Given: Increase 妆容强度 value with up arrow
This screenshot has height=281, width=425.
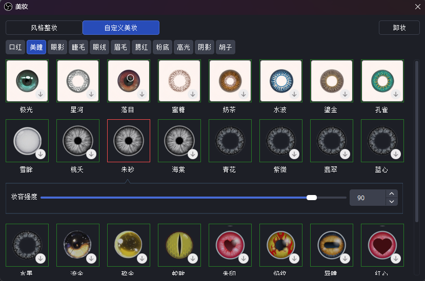Looking at the screenshot, I should 392,193.
